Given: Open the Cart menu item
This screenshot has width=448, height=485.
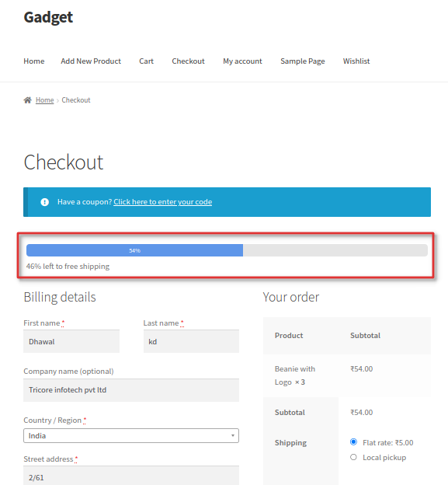Looking at the screenshot, I should tap(146, 61).
